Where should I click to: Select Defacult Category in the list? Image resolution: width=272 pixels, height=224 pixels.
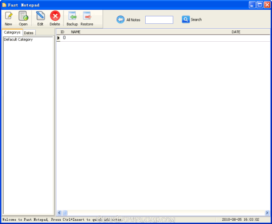click(18, 40)
